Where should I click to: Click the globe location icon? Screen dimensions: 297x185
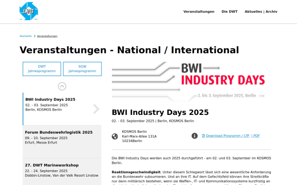click(115, 136)
